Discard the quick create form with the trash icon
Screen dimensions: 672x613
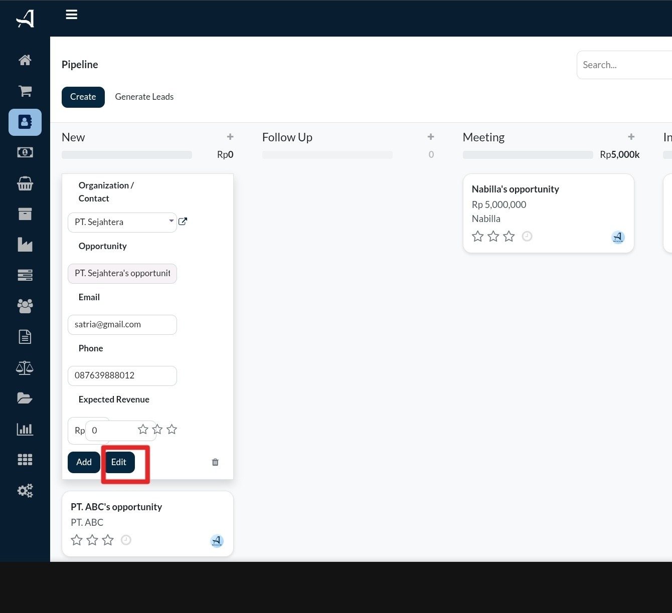coord(215,462)
